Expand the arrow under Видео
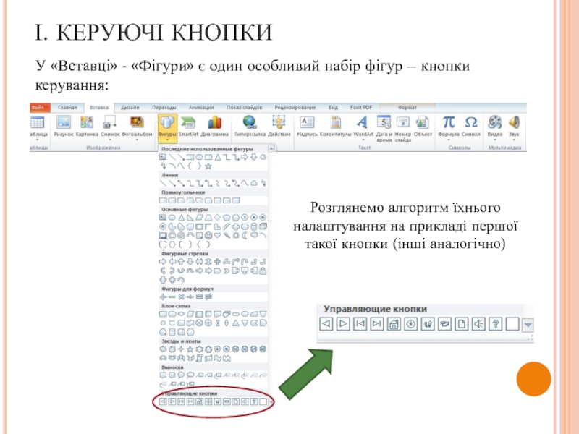Viewport: 579px width, 434px height. click(x=495, y=140)
